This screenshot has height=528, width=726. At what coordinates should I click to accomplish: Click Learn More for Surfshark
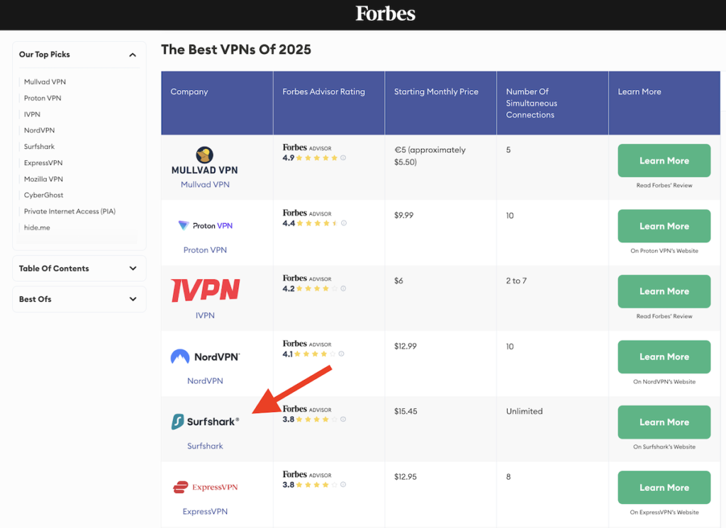tap(664, 422)
